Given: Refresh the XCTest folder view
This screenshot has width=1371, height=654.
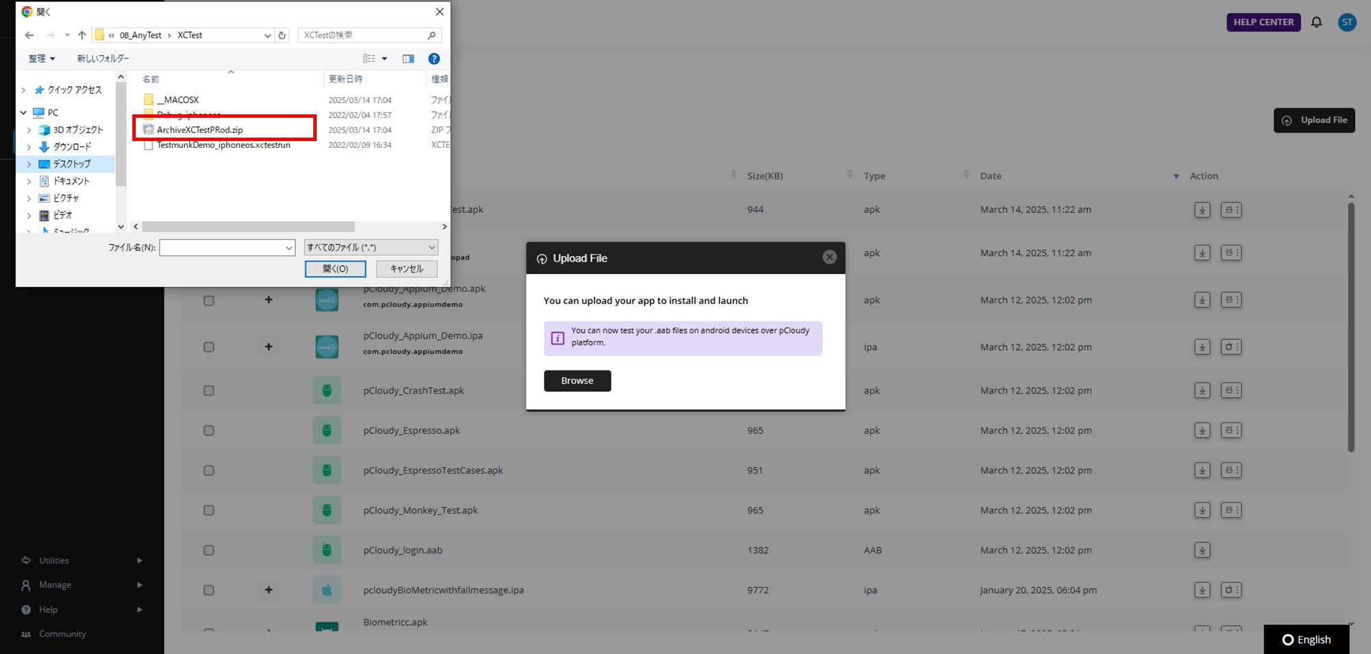Looking at the screenshot, I should [x=282, y=35].
